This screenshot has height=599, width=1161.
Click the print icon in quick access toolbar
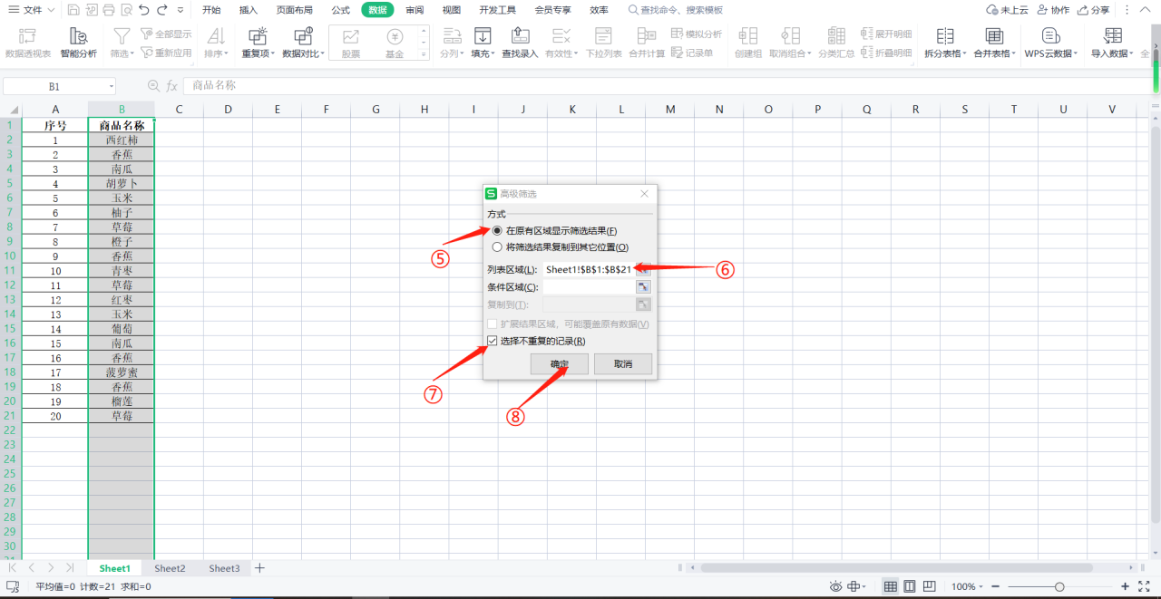coord(109,10)
